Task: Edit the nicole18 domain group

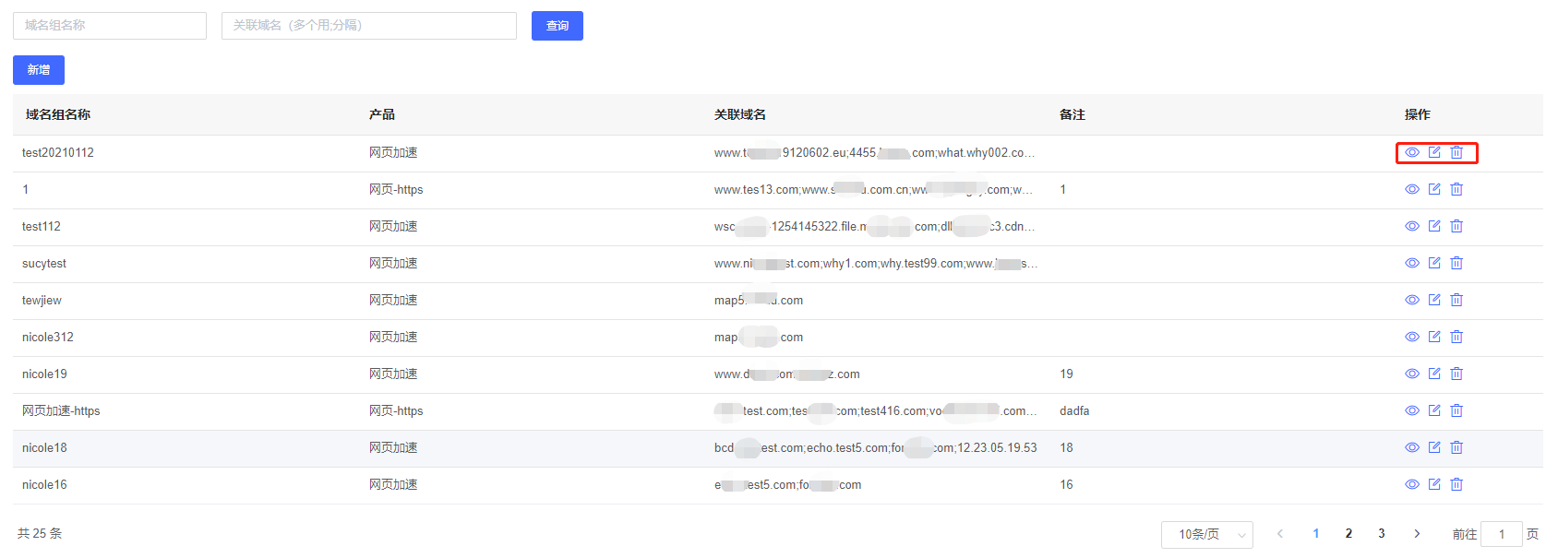Action: [1434, 447]
